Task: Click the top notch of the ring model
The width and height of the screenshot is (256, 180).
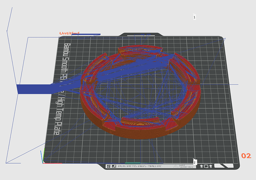Action: click(140, 50)
